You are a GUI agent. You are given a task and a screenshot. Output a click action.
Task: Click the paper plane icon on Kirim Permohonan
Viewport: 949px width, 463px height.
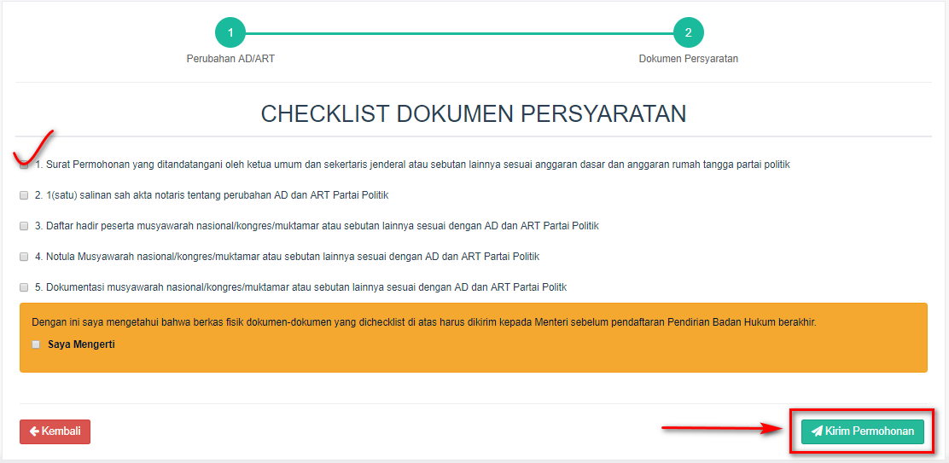pos(817,431)
